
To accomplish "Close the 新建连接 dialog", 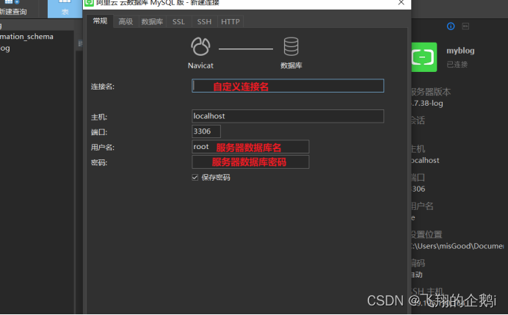I will [401, 3].
